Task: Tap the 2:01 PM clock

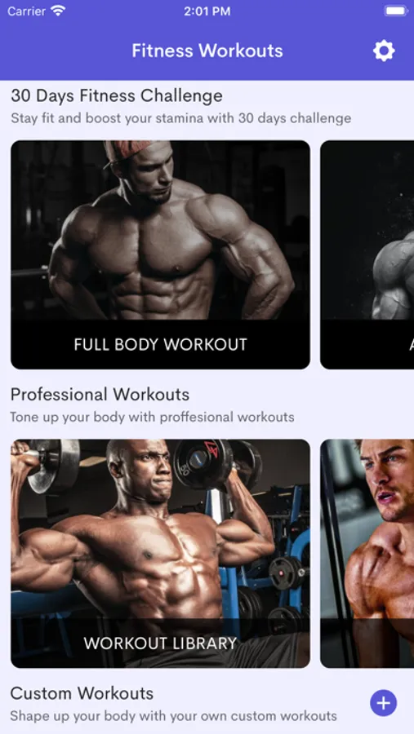Action: [207, 11]
